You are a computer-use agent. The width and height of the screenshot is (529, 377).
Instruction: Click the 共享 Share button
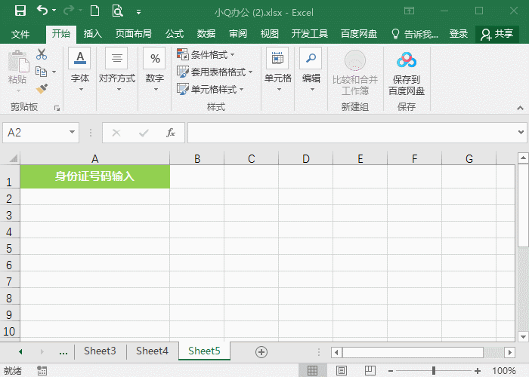[x=497, y=34]
